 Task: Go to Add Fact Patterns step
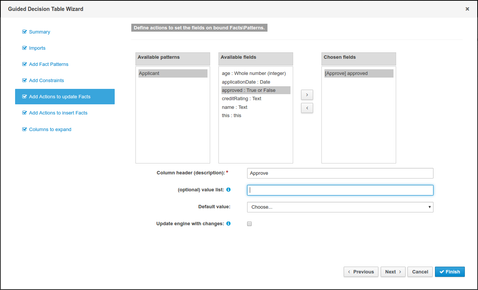pyautogui.click(x=49, y=64)
